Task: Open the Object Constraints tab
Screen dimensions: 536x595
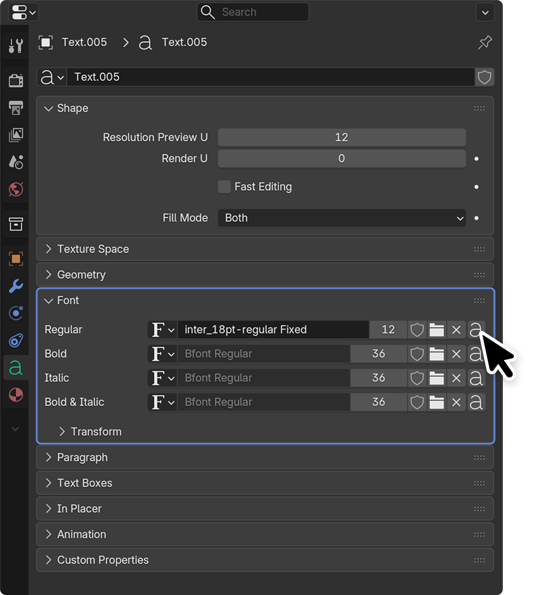Action: (x=16, y=341)
